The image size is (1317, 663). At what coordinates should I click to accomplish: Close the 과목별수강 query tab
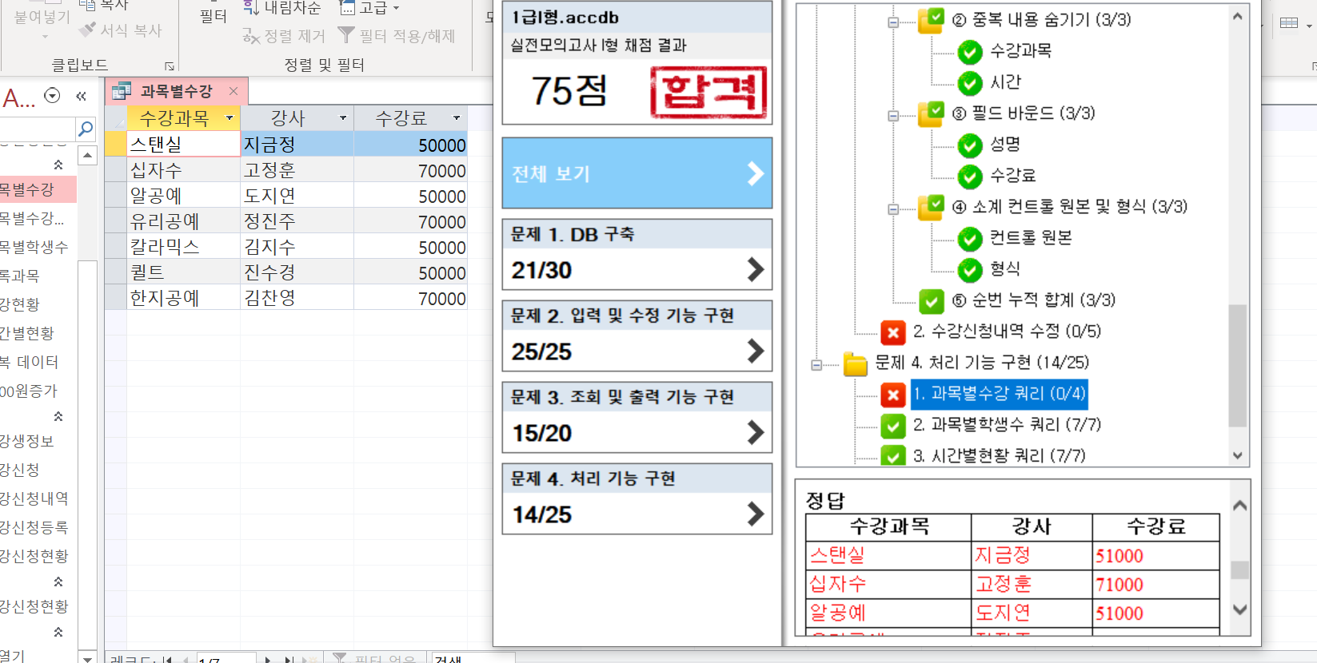tap(233, 91)
